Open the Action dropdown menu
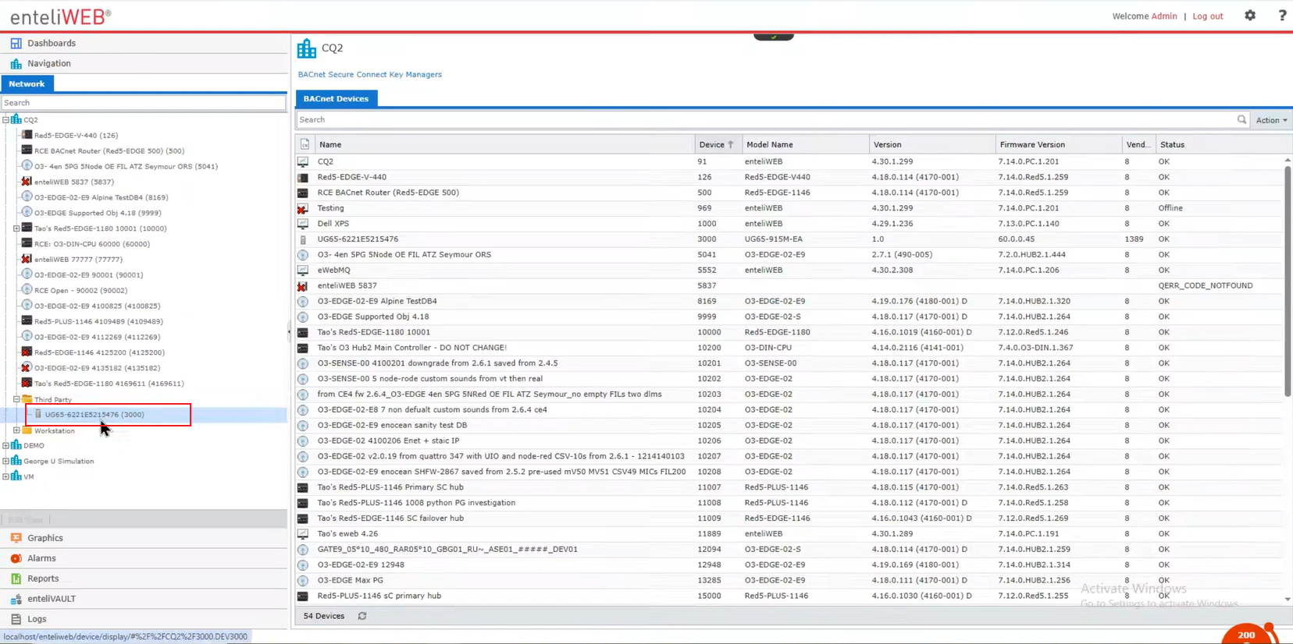1293x644 pixels. (1271, 120)
